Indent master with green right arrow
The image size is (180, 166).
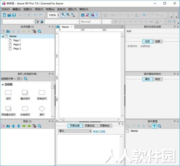pyautogui.click(x=24, y=126)
